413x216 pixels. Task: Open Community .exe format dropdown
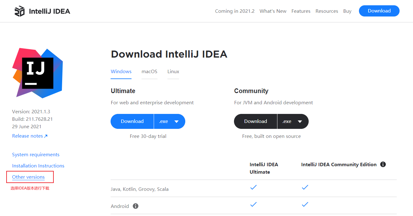[x=293, y=121]
